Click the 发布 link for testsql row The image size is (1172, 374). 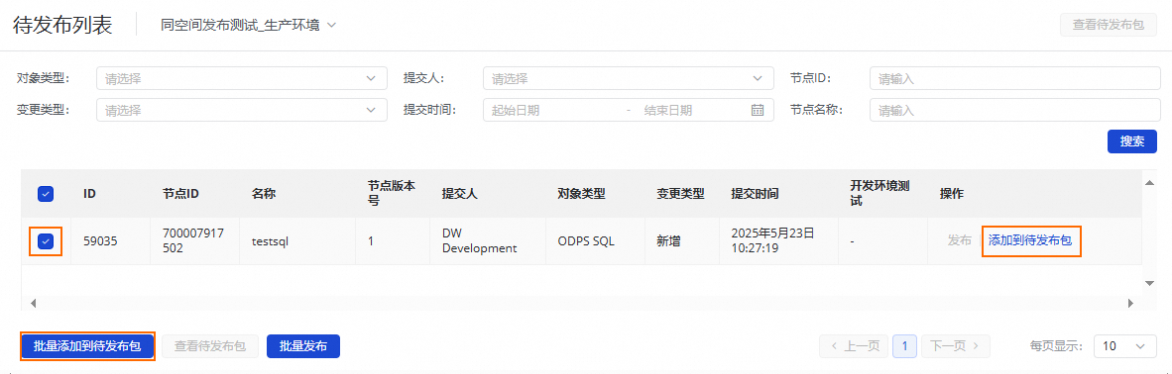(959, 240)
